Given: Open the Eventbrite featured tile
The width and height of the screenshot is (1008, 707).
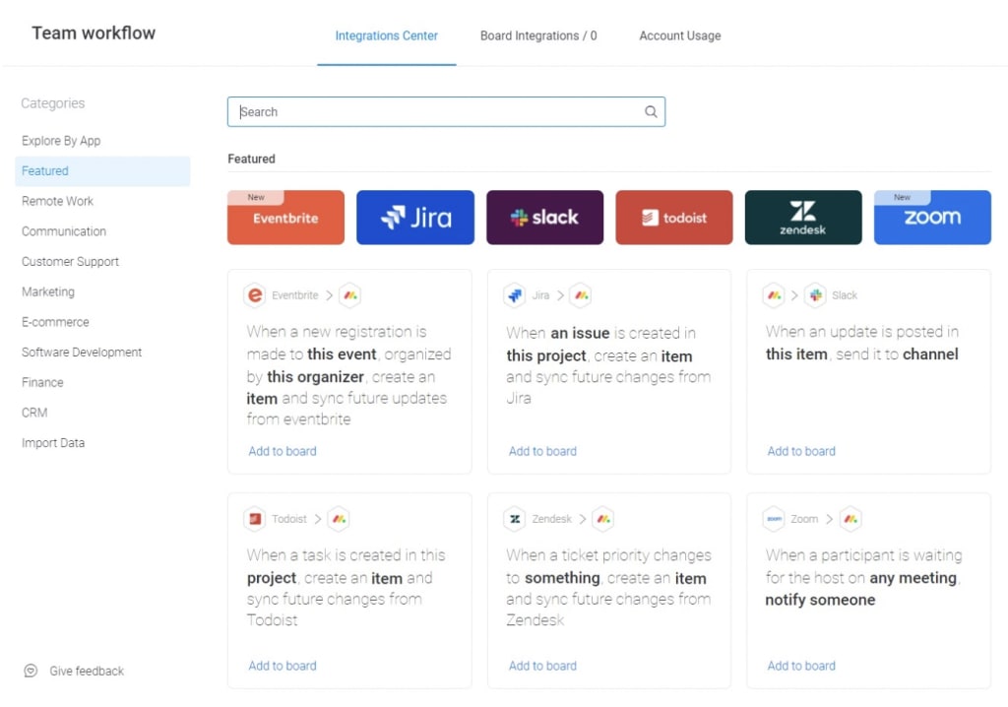Looking at the screenshot, I should [286, 218].
